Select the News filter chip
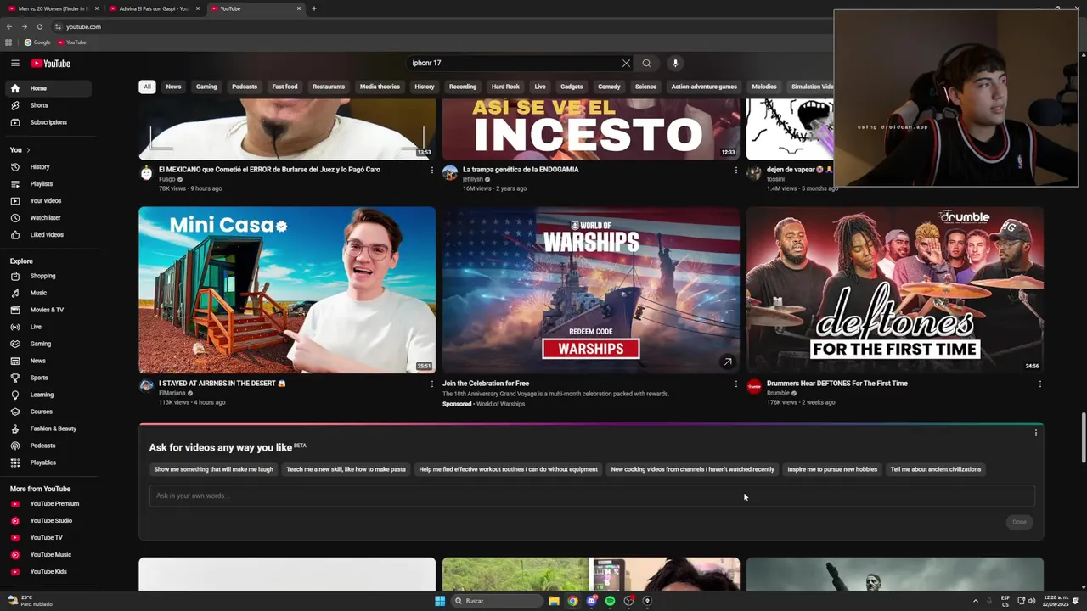This screenshot has height=611, width=1087. tap(173, 87)
